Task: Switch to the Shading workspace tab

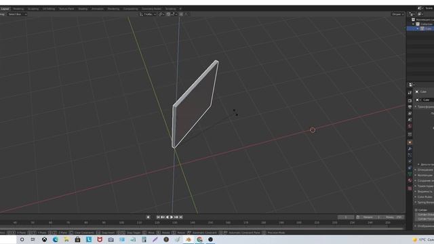Action: 83,9
